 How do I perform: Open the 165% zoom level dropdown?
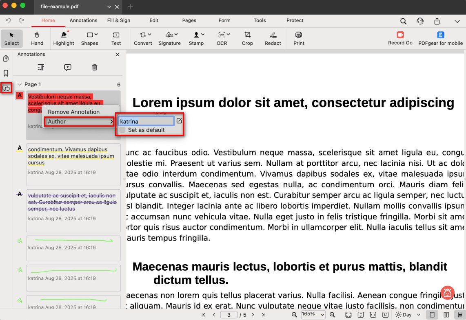[313, 315]
